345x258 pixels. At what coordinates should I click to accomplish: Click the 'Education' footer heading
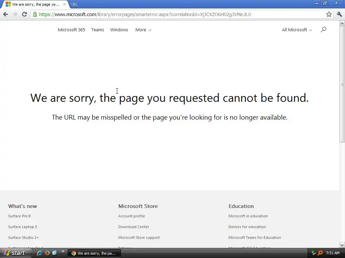(x=241, y=206)
